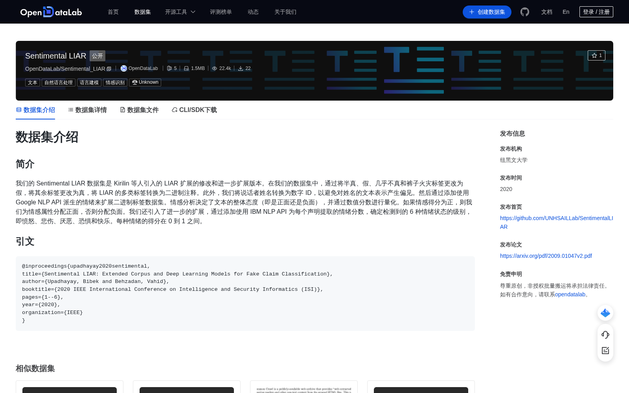Go to 首页 in navigation
Screen dimensions: 629x393
(x=113, y=12)
